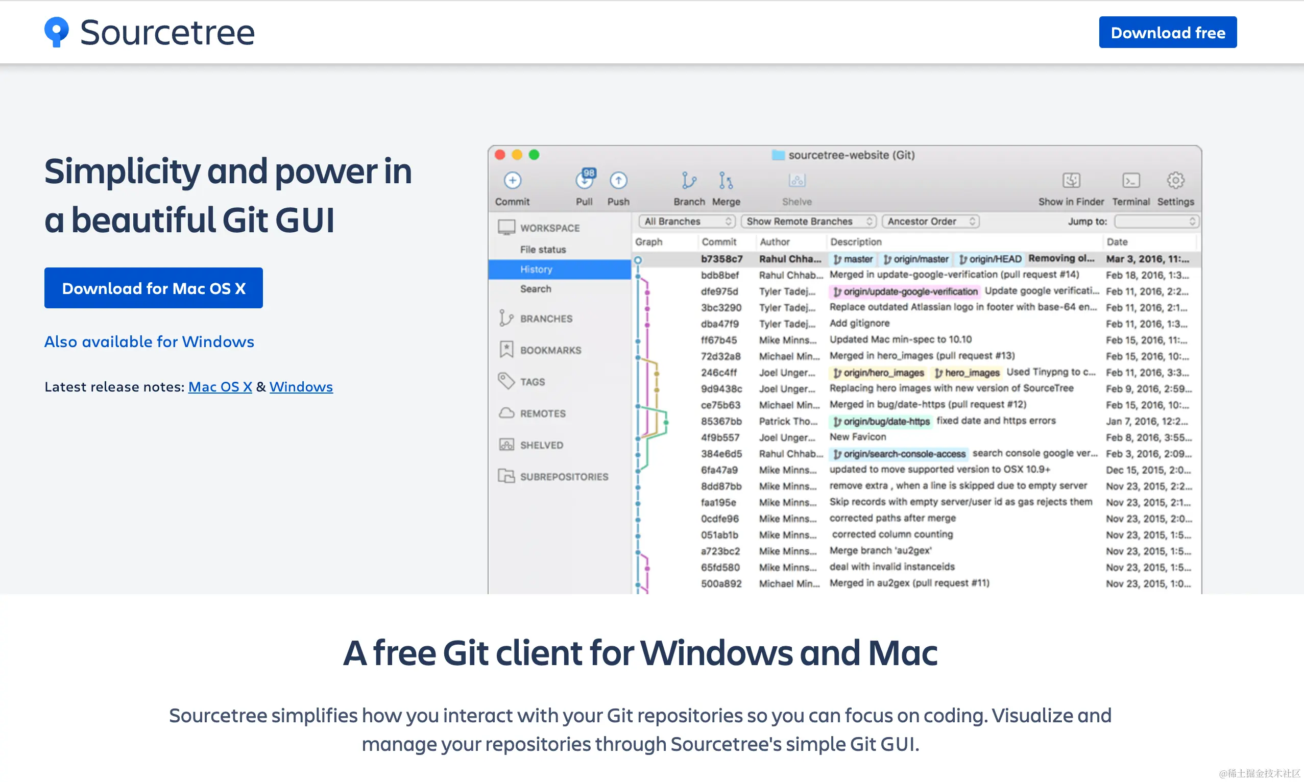Click the Download free button
The width and height of the screenshot is (1304, 782).
(x=1168, y=32)
